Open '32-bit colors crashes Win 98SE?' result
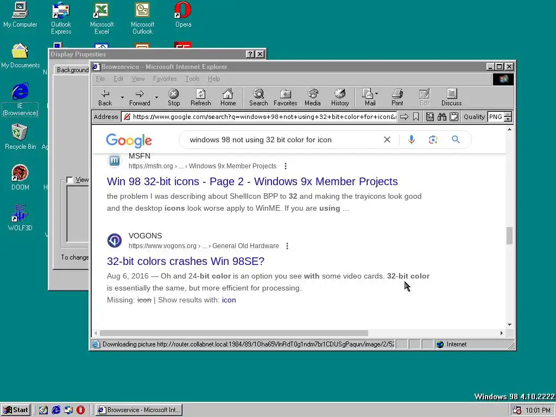 186,261
